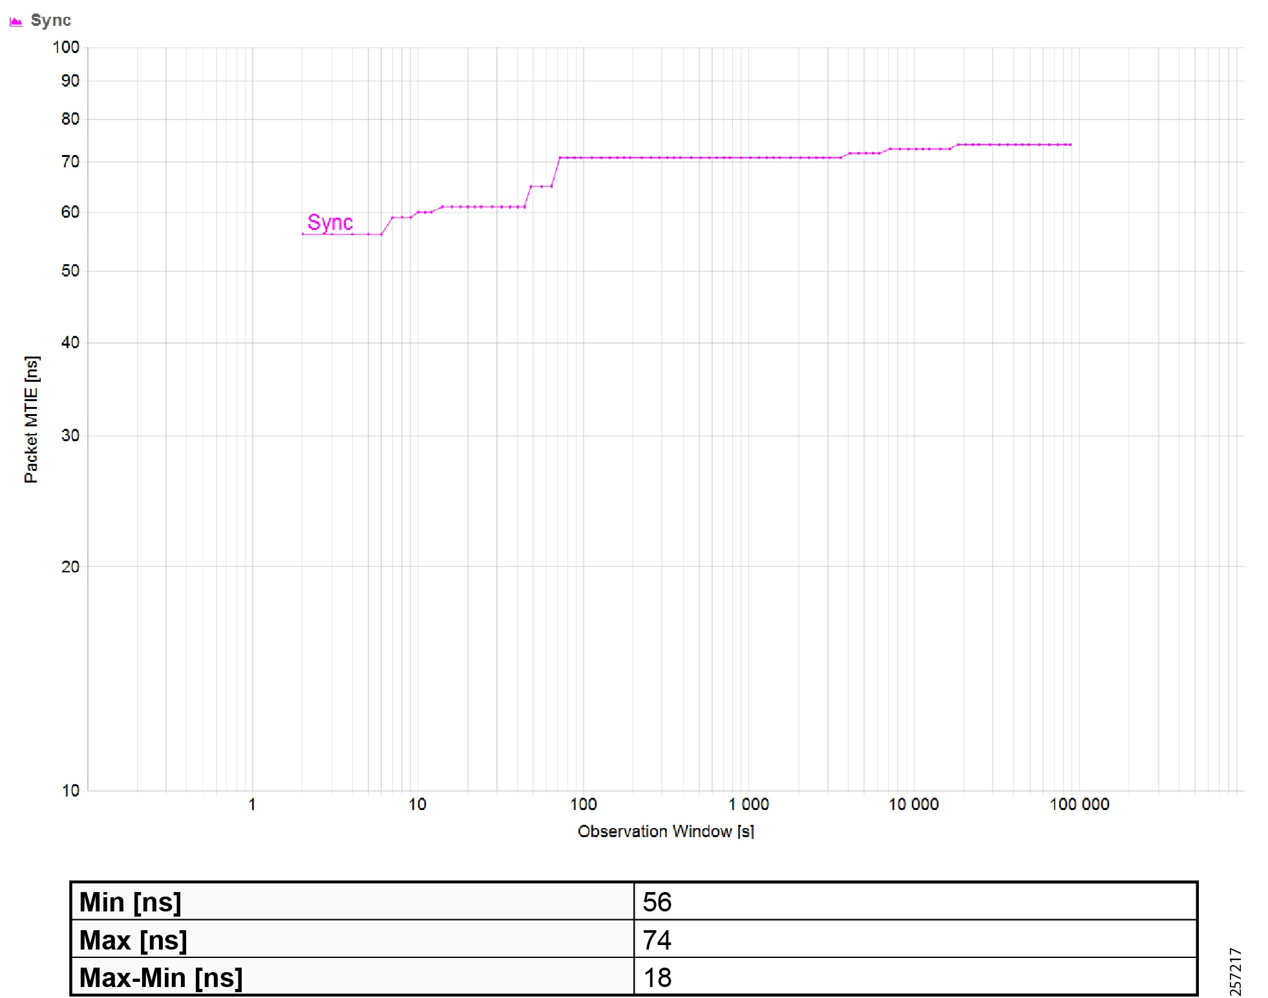Click the 100 000 x-axis tick label

(1079, 804)
